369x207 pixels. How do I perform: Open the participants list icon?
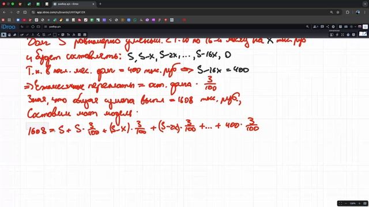tap(315, 27)
